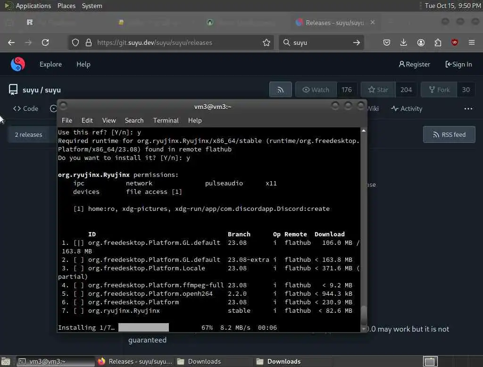The width and height of the screenshot is (483, 367).
Task: Click the terminal scrollbar up arrow
Action: (364, 131)
